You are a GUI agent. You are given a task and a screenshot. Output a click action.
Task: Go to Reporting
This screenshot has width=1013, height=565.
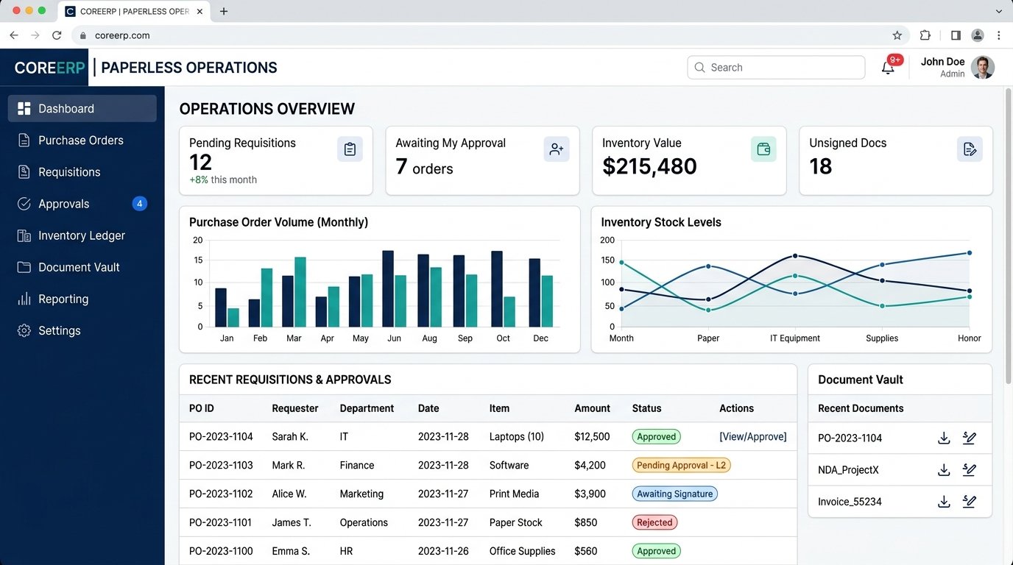(82, 299)
